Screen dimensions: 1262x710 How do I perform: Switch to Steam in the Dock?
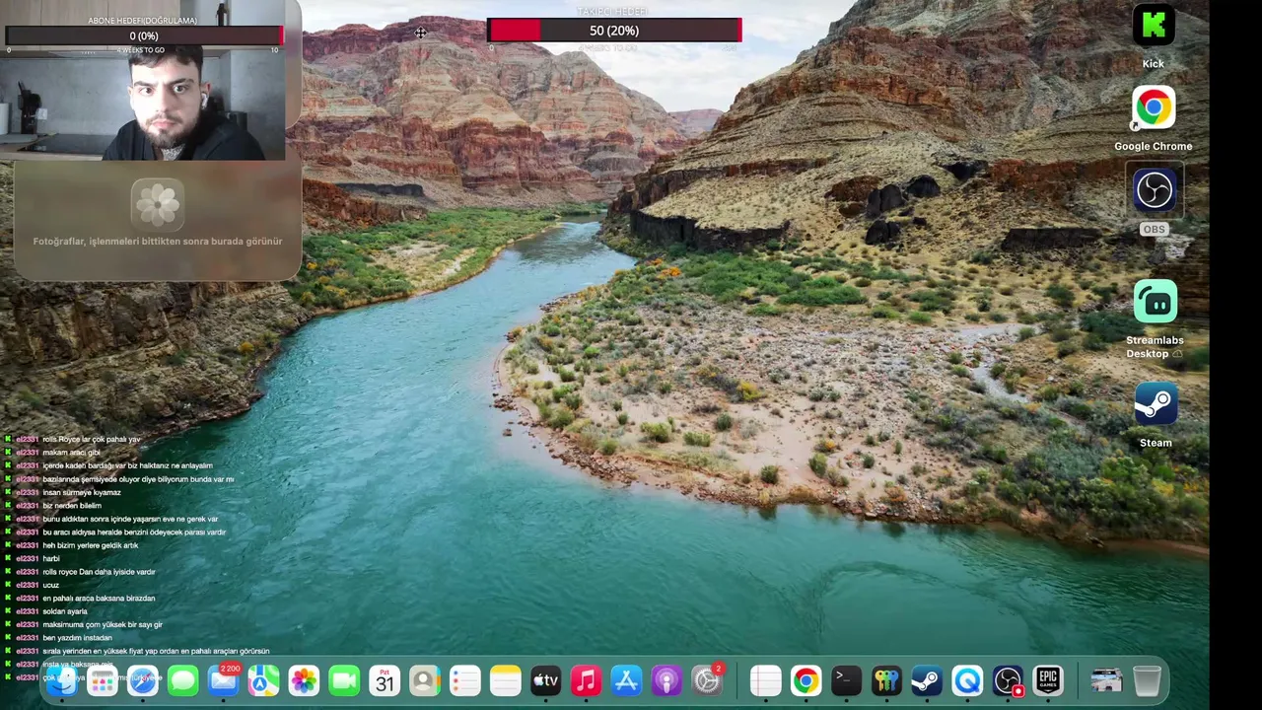[926, 680]
